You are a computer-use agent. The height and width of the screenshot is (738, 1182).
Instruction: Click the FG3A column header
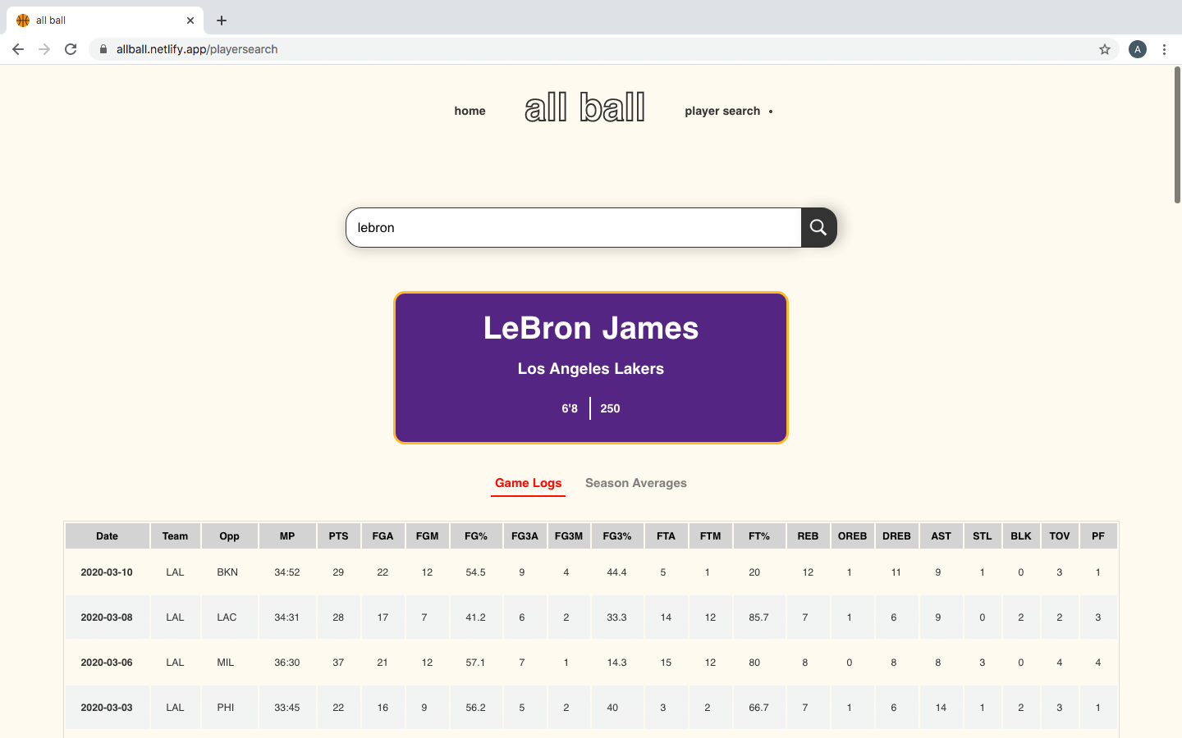tap(525, 536)
